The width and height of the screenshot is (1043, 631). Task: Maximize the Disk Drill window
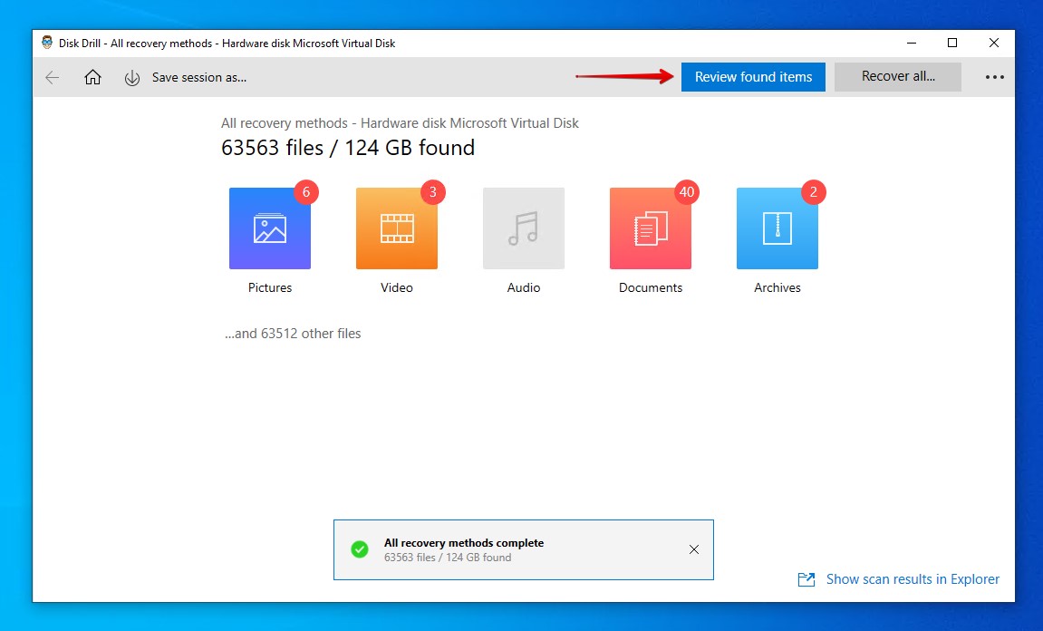click(x=952, y=44)
